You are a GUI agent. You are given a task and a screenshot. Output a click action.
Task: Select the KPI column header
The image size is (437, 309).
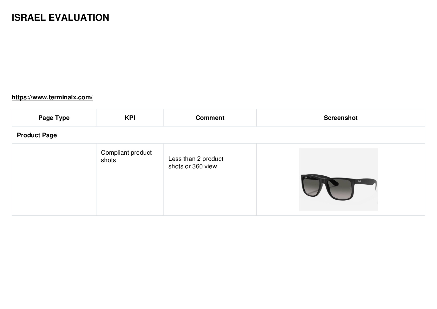pyautogui.click(x=130, y=118)
